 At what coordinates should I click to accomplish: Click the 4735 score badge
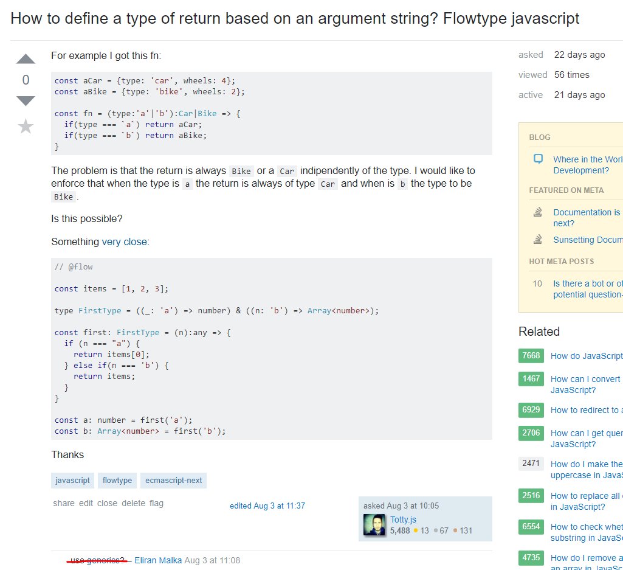(x=531, y=558)
